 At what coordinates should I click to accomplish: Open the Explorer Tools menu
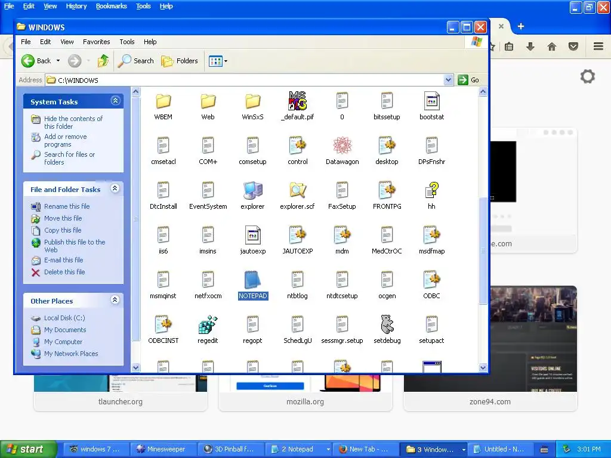126,42
